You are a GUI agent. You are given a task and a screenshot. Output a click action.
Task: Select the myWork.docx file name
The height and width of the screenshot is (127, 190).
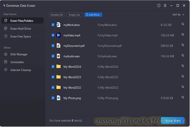click(72, 25)
